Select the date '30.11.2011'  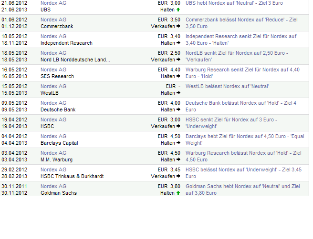[x=14, y=186]
